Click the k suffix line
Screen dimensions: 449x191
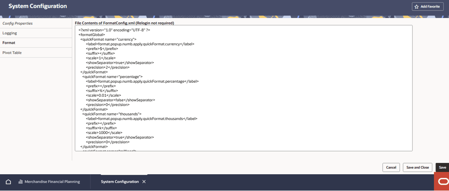(x=101, y=128)
